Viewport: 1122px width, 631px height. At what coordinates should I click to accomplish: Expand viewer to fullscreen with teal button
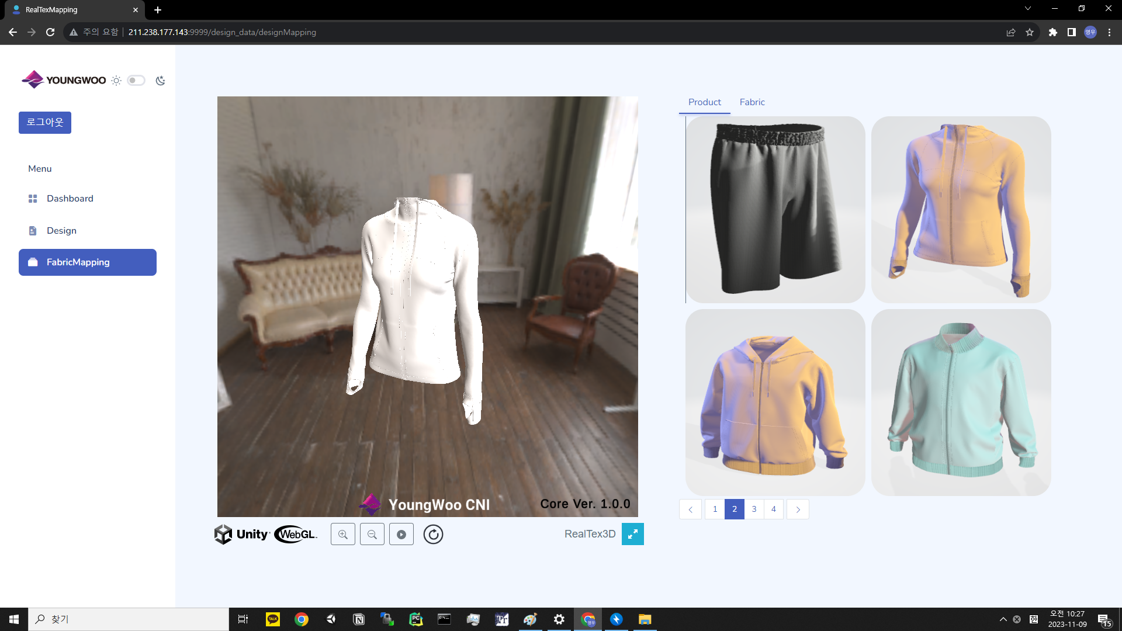[632, 534]
